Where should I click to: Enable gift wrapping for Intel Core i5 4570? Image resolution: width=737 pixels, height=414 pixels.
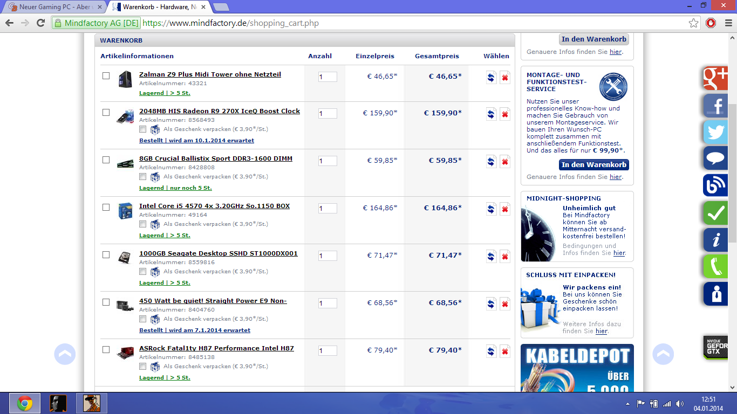142,224
